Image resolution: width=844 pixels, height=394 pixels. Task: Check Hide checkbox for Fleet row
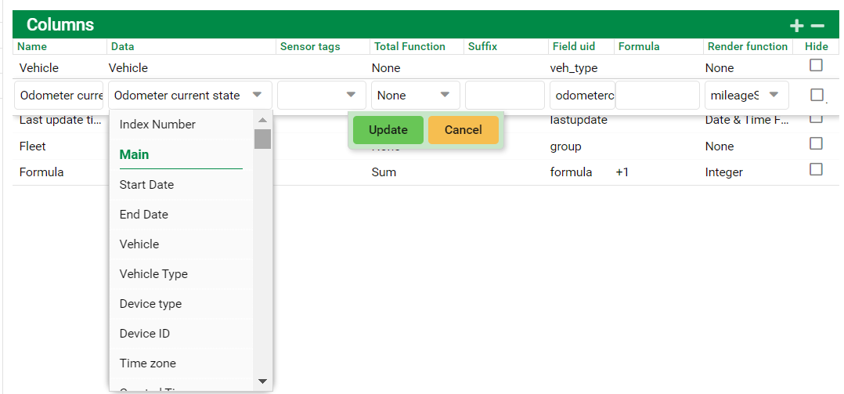(x=816, y=143)
